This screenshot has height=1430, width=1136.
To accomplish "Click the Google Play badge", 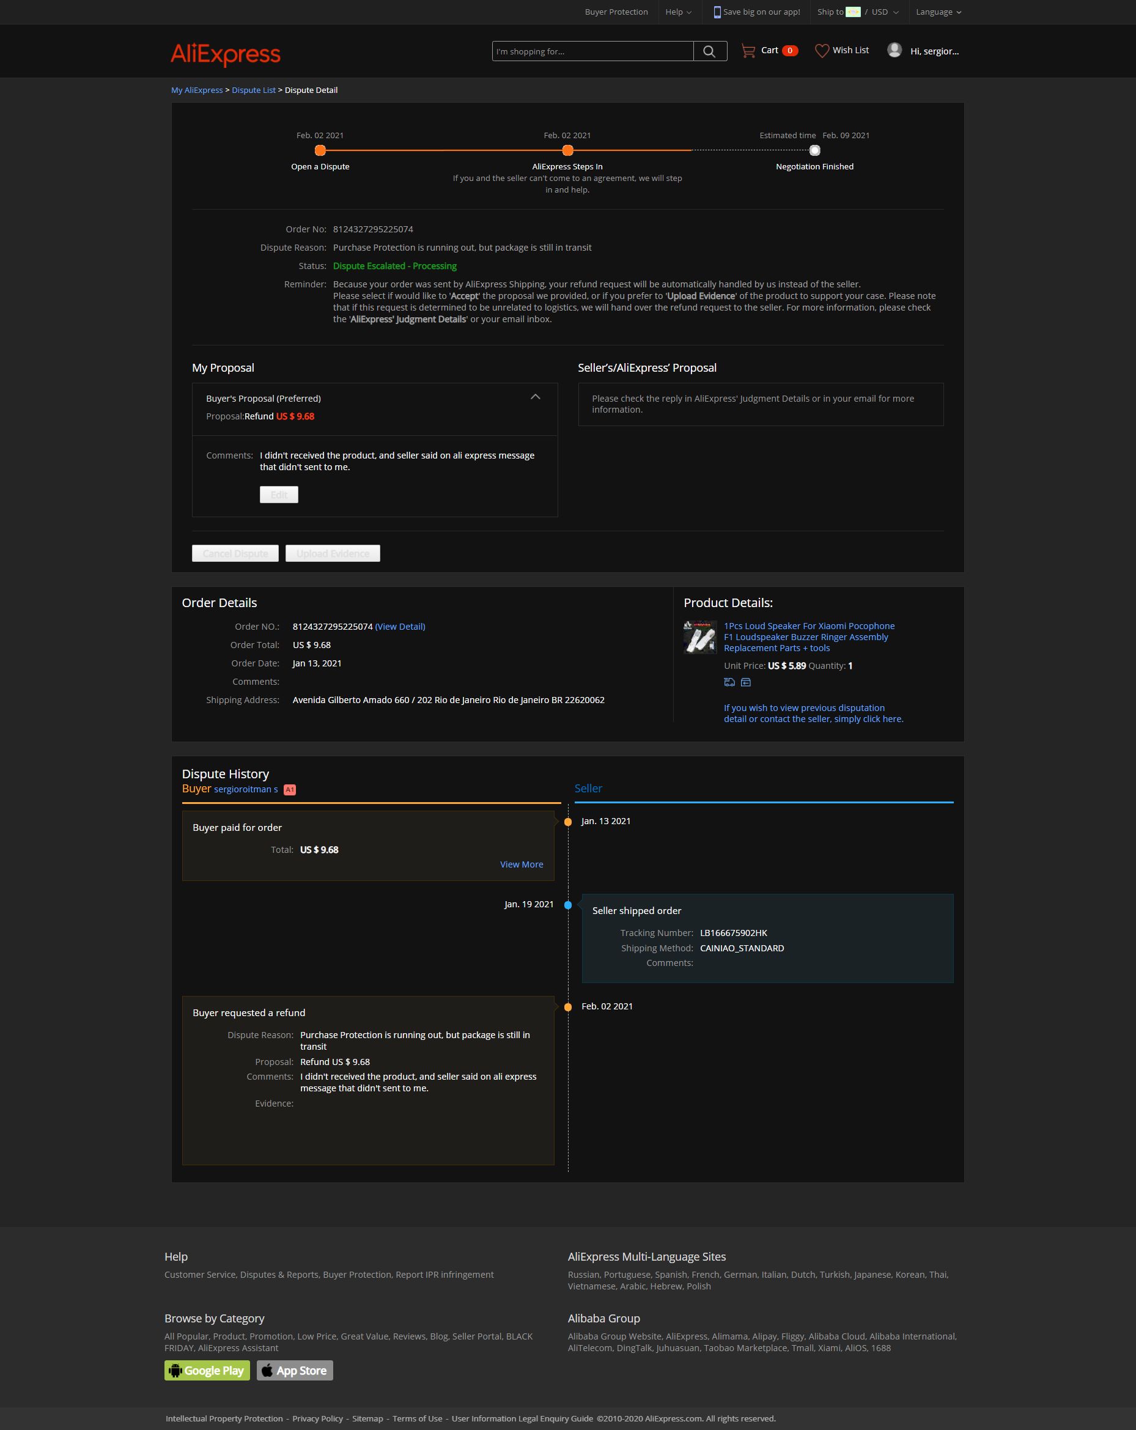I will 207,1370.
